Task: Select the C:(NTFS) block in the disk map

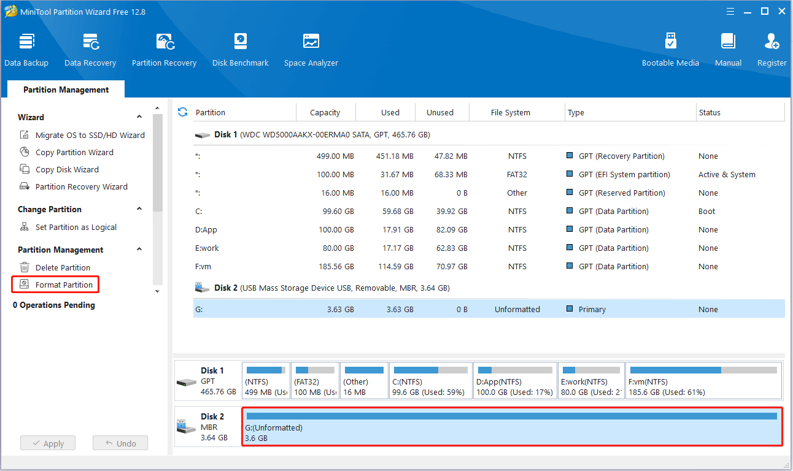Action: [x=431, y=381]
